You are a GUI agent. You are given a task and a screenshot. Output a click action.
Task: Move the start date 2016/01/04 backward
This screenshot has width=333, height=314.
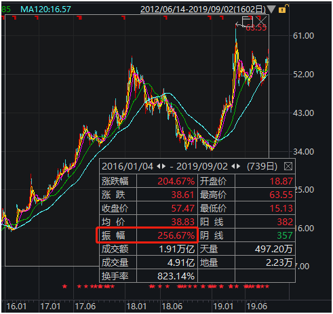(159, 167)
